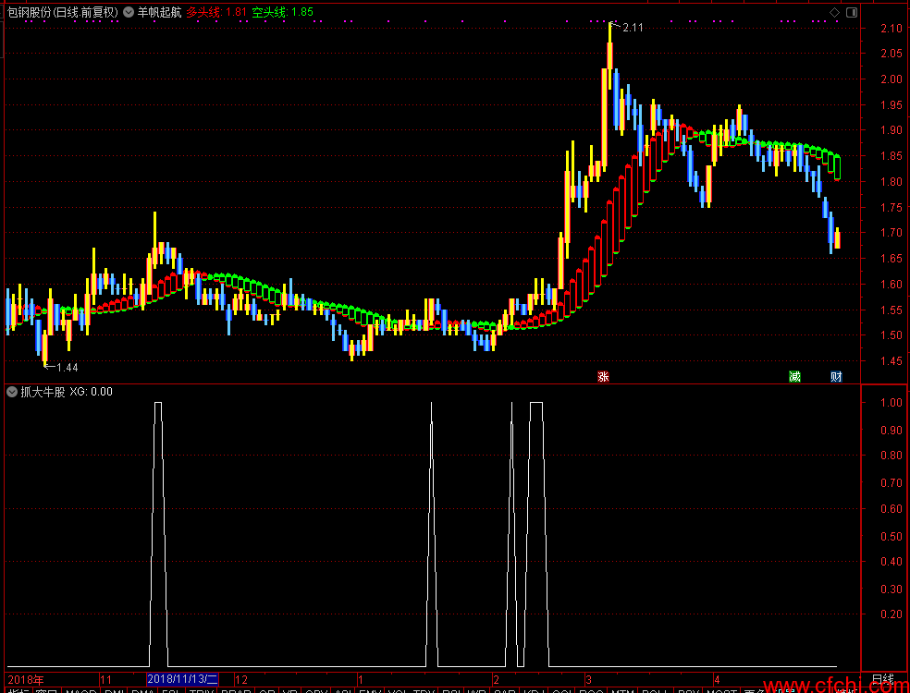Switch to the MACD indicator tab

[80, 690]
